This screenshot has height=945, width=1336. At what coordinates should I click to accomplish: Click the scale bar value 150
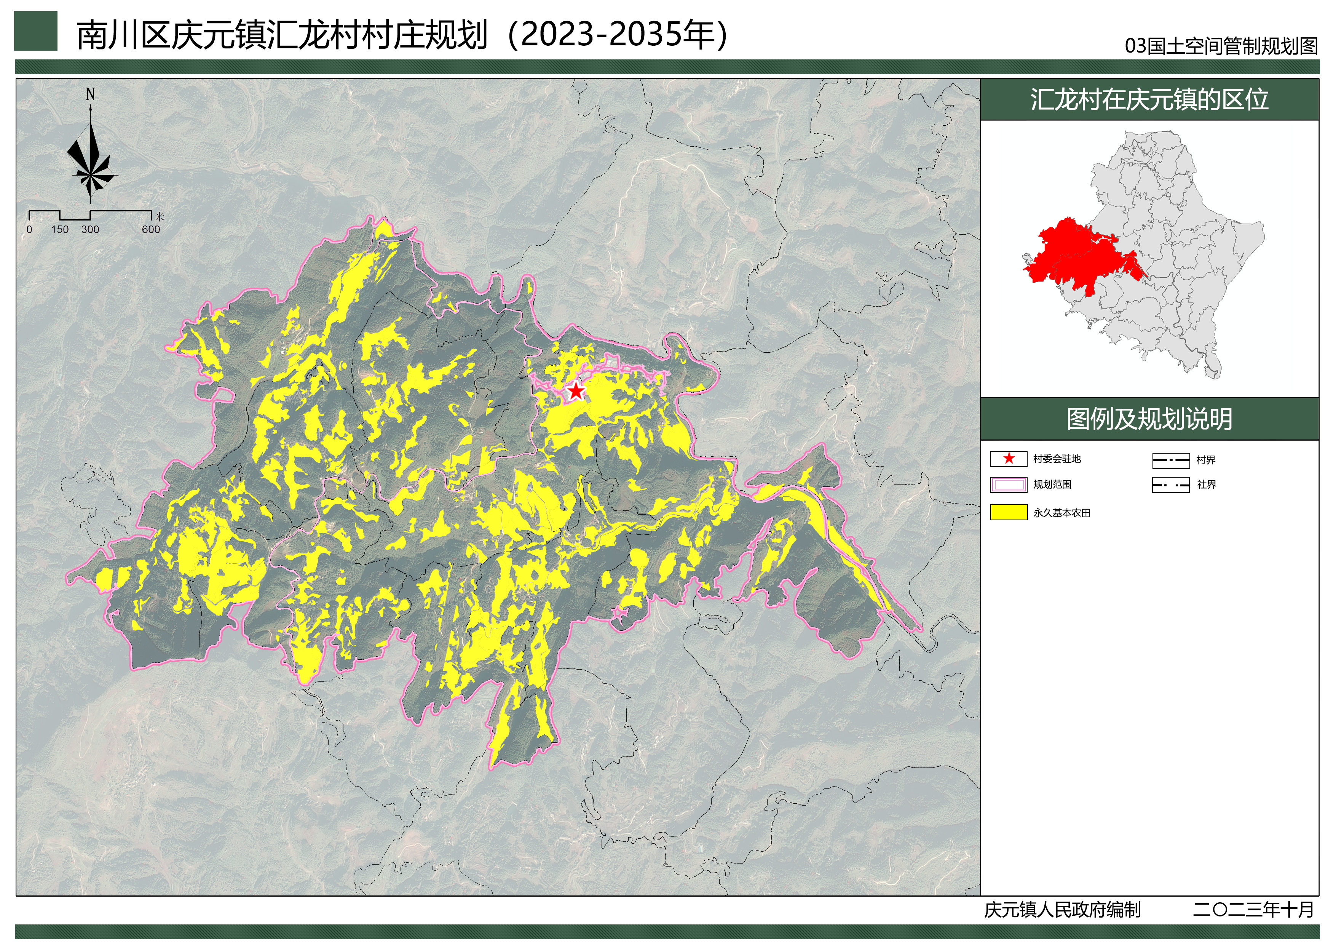[x=59, y=229]
